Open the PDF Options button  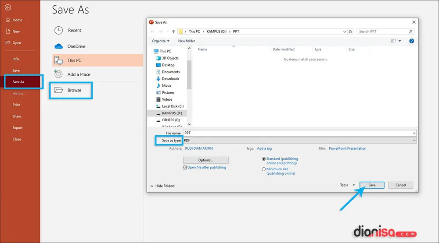tap(205, 160)
